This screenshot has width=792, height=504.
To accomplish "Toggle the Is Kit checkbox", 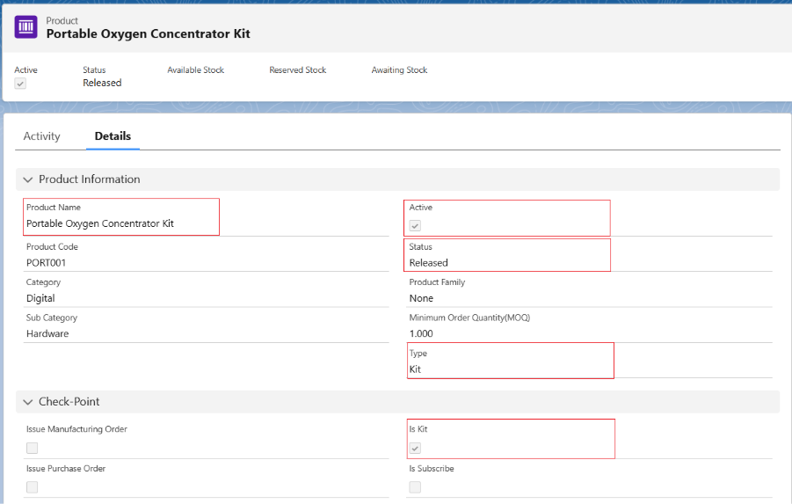I will pos(415,448).
